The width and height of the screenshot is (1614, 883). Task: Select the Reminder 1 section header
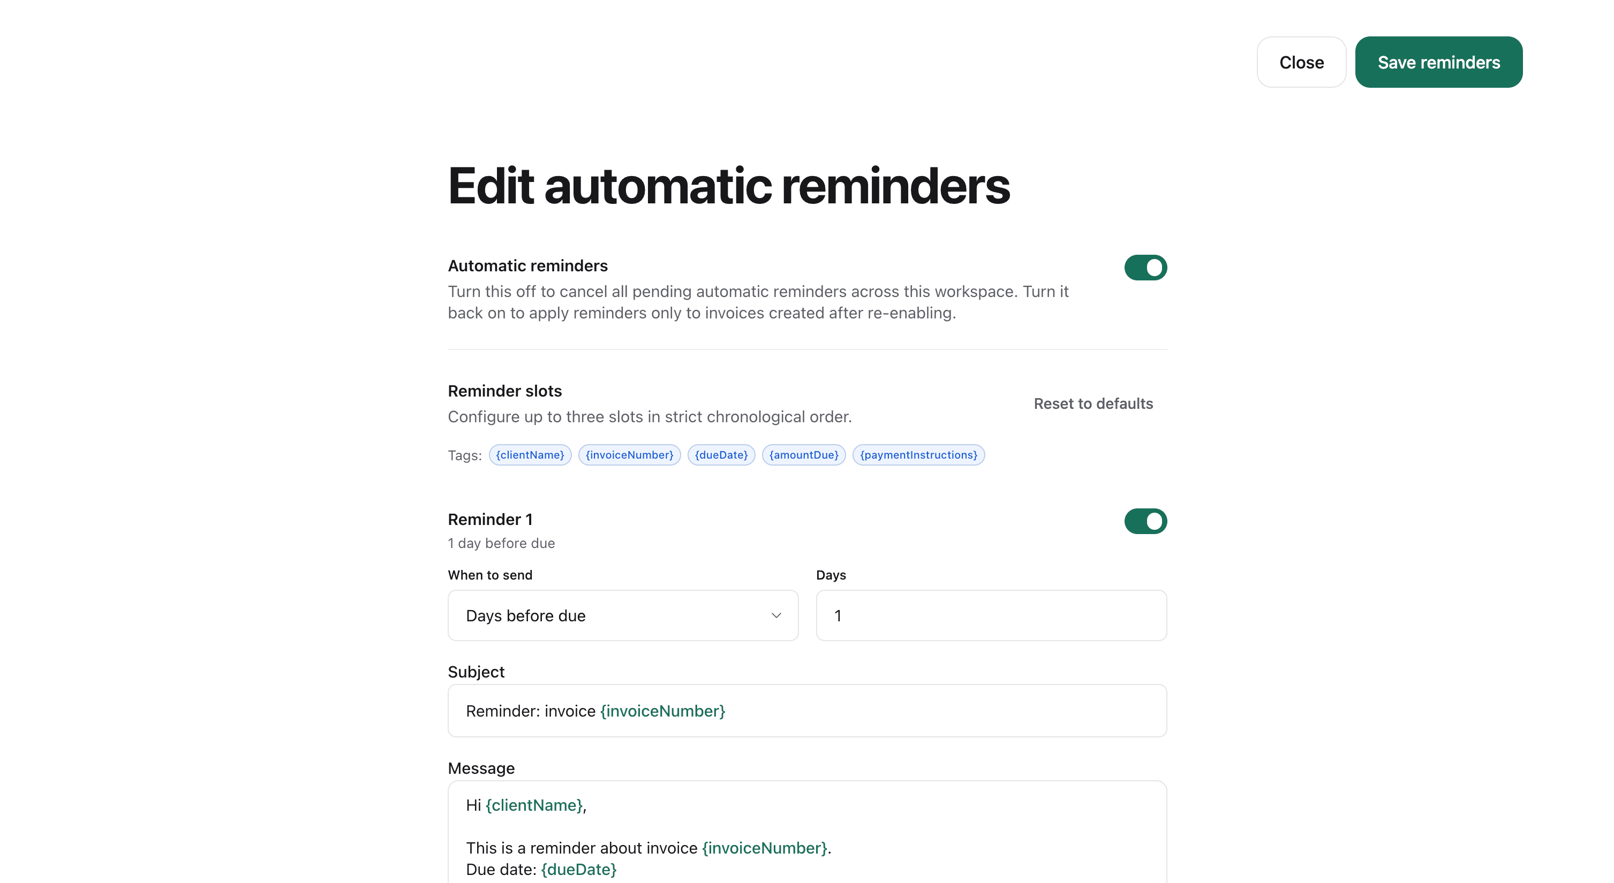coord(490,519)
